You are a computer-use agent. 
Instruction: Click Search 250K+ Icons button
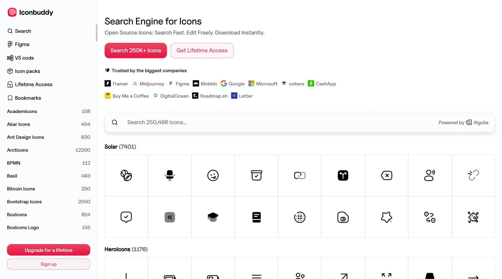[136, 51]
